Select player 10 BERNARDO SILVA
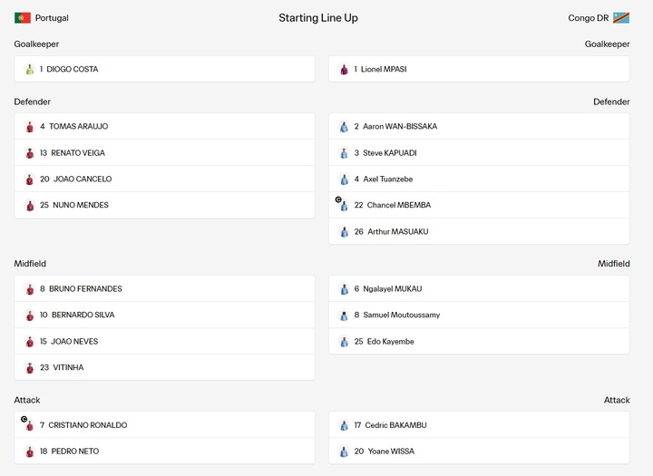The height and width of the screenshot is (476, 653). tap(164, 315)
